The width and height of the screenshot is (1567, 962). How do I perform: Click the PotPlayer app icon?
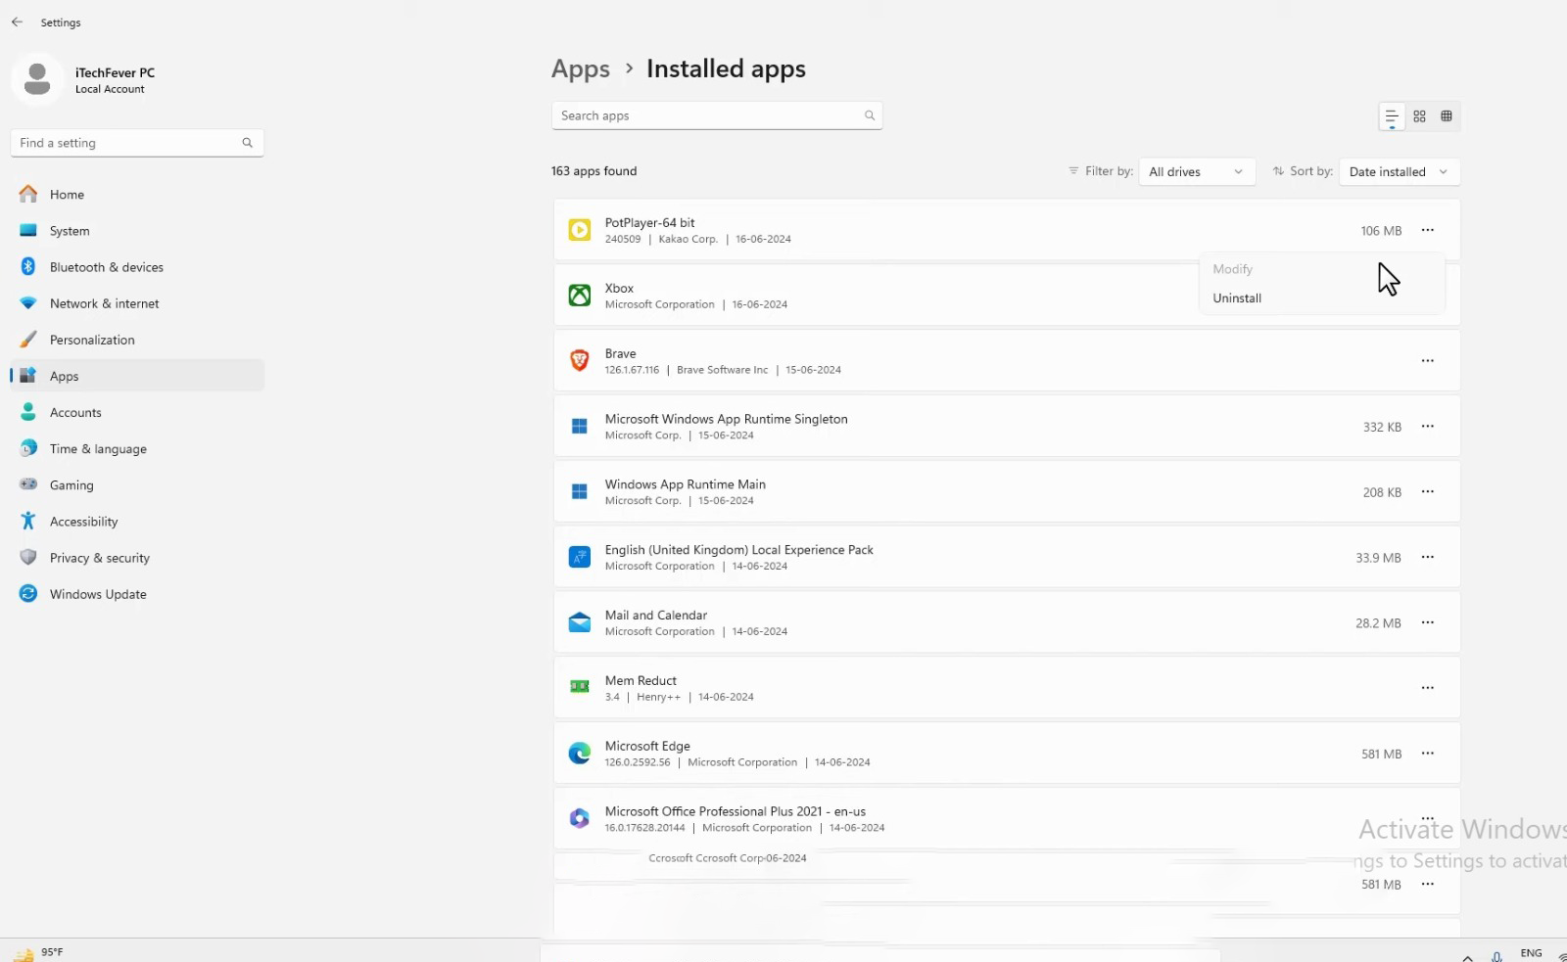click(580, 230)
